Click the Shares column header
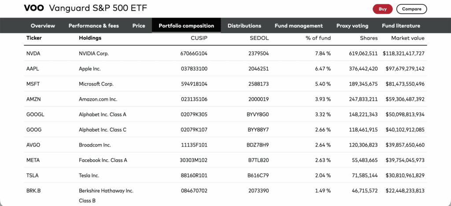Image resolution: width=451 pixels, height=206 pixels. (368, 38)
